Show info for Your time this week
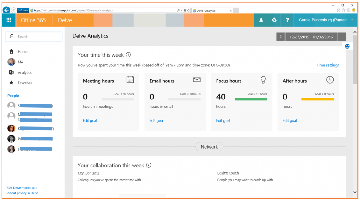 pyautogui.click(x=128, y=55)
